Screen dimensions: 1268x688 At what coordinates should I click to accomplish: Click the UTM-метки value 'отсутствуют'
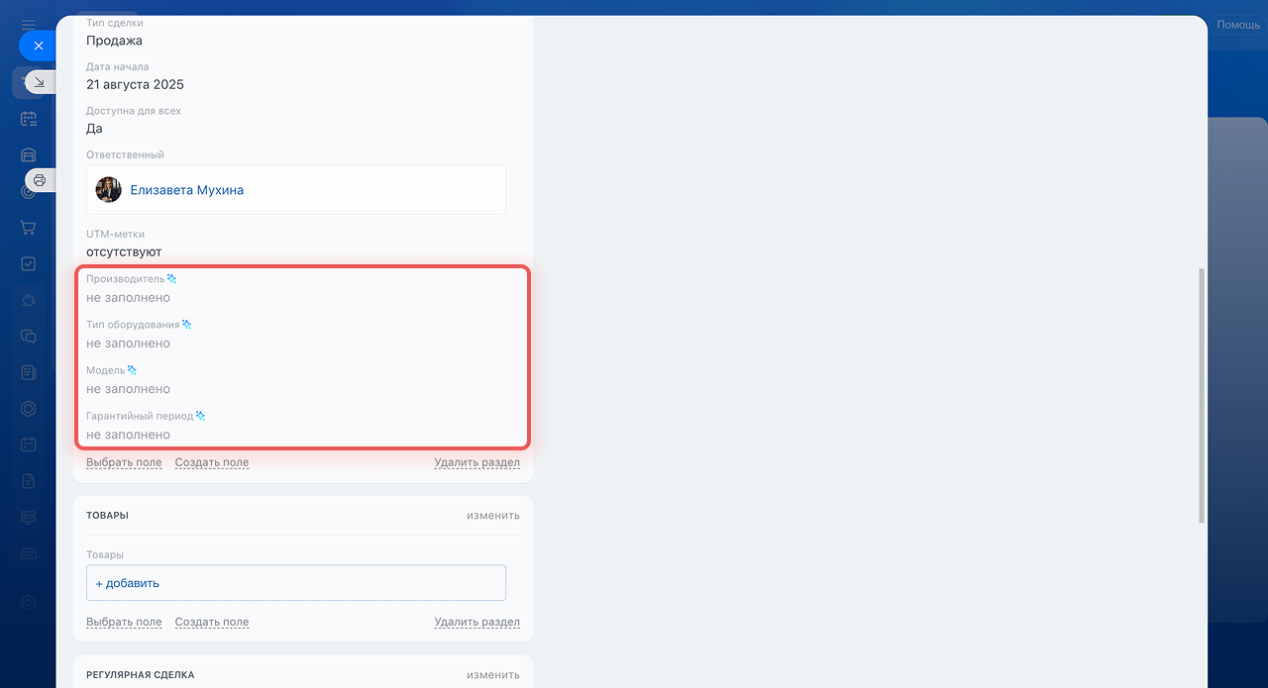pos(124,252)
